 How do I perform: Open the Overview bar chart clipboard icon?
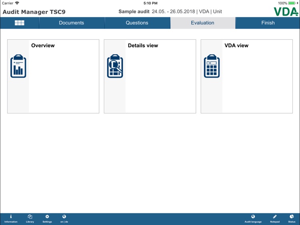click(x=18, y=66)
